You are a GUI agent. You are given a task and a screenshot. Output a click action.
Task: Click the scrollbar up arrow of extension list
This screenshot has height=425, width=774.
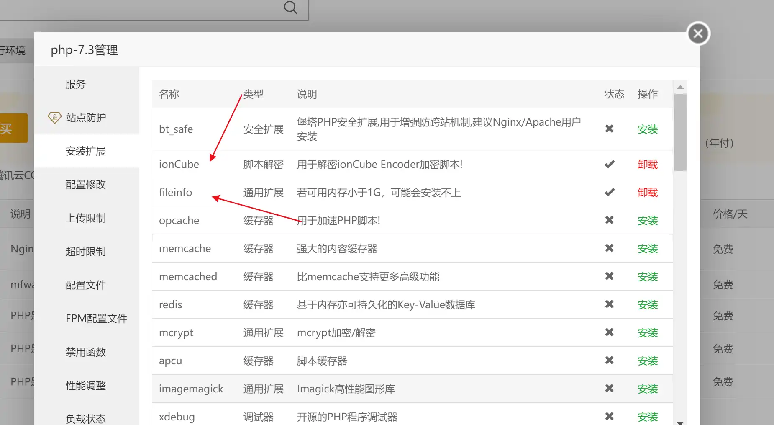(680, 87)
